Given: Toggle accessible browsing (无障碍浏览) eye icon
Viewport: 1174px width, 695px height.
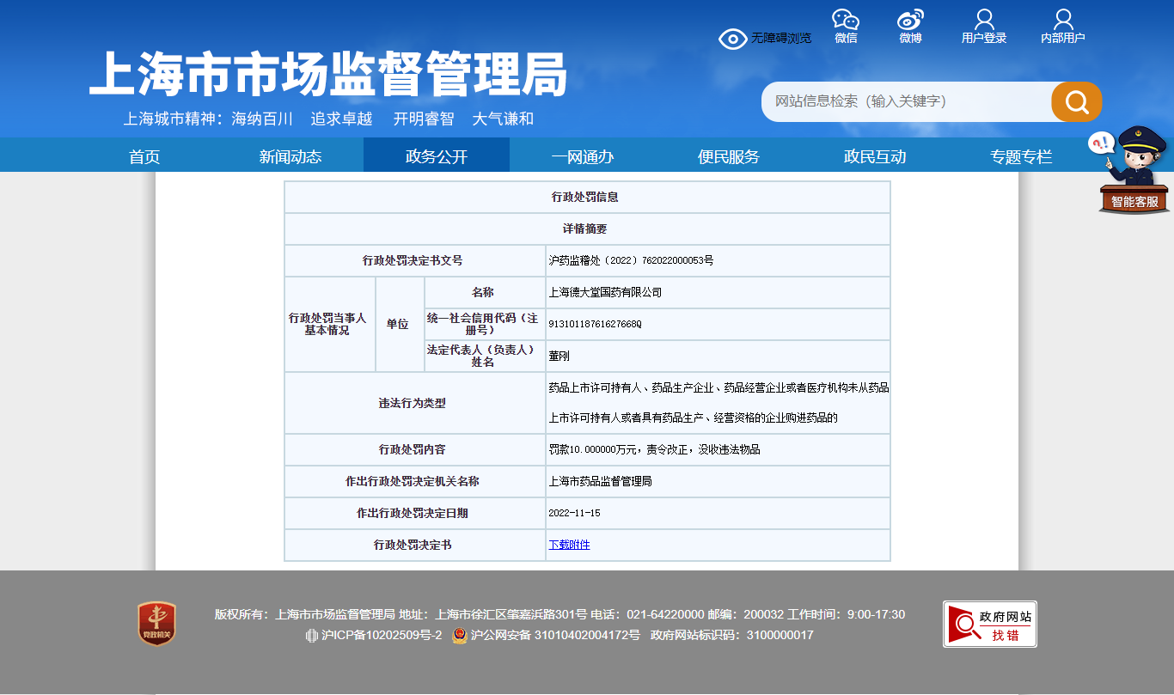Looking at the screenshot, I should pos(732,39).
